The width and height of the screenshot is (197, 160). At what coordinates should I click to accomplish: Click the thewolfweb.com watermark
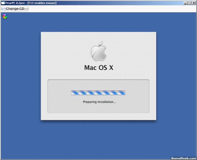[183, 158]
